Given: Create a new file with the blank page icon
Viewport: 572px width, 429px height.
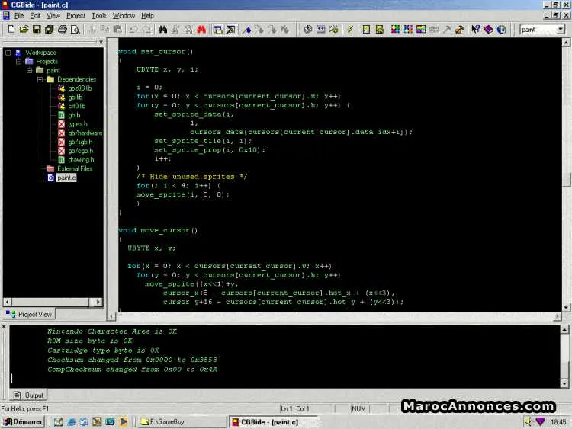Looking at the screenshot, I should (11, 30).
